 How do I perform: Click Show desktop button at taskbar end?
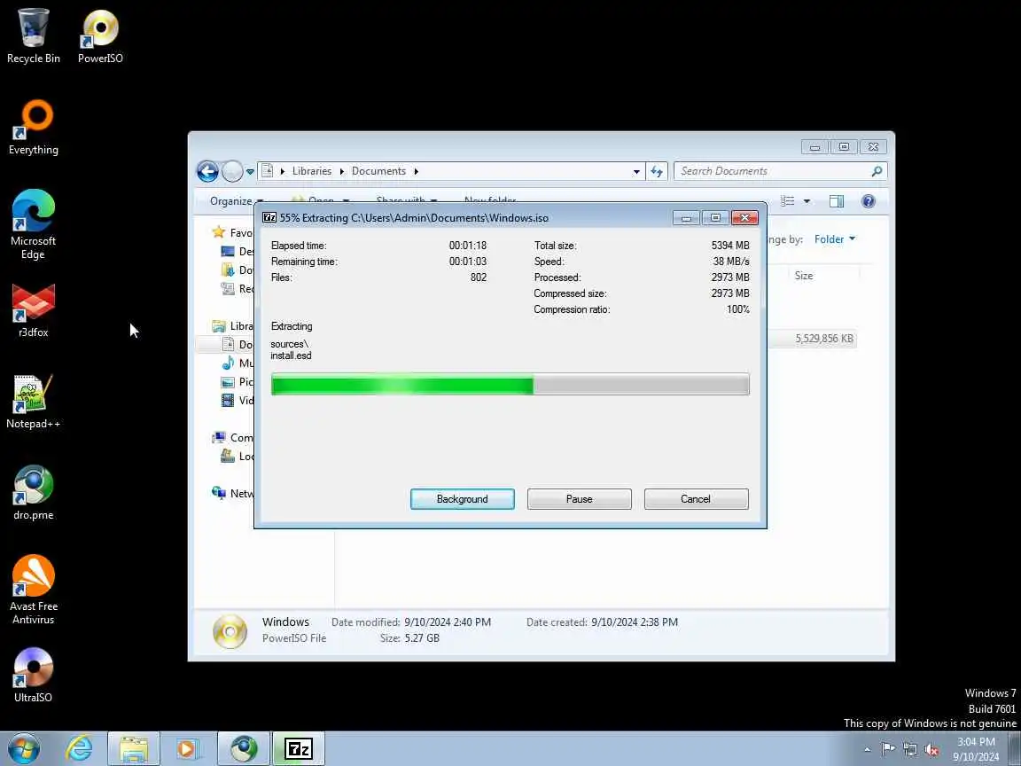(1015, 749)
